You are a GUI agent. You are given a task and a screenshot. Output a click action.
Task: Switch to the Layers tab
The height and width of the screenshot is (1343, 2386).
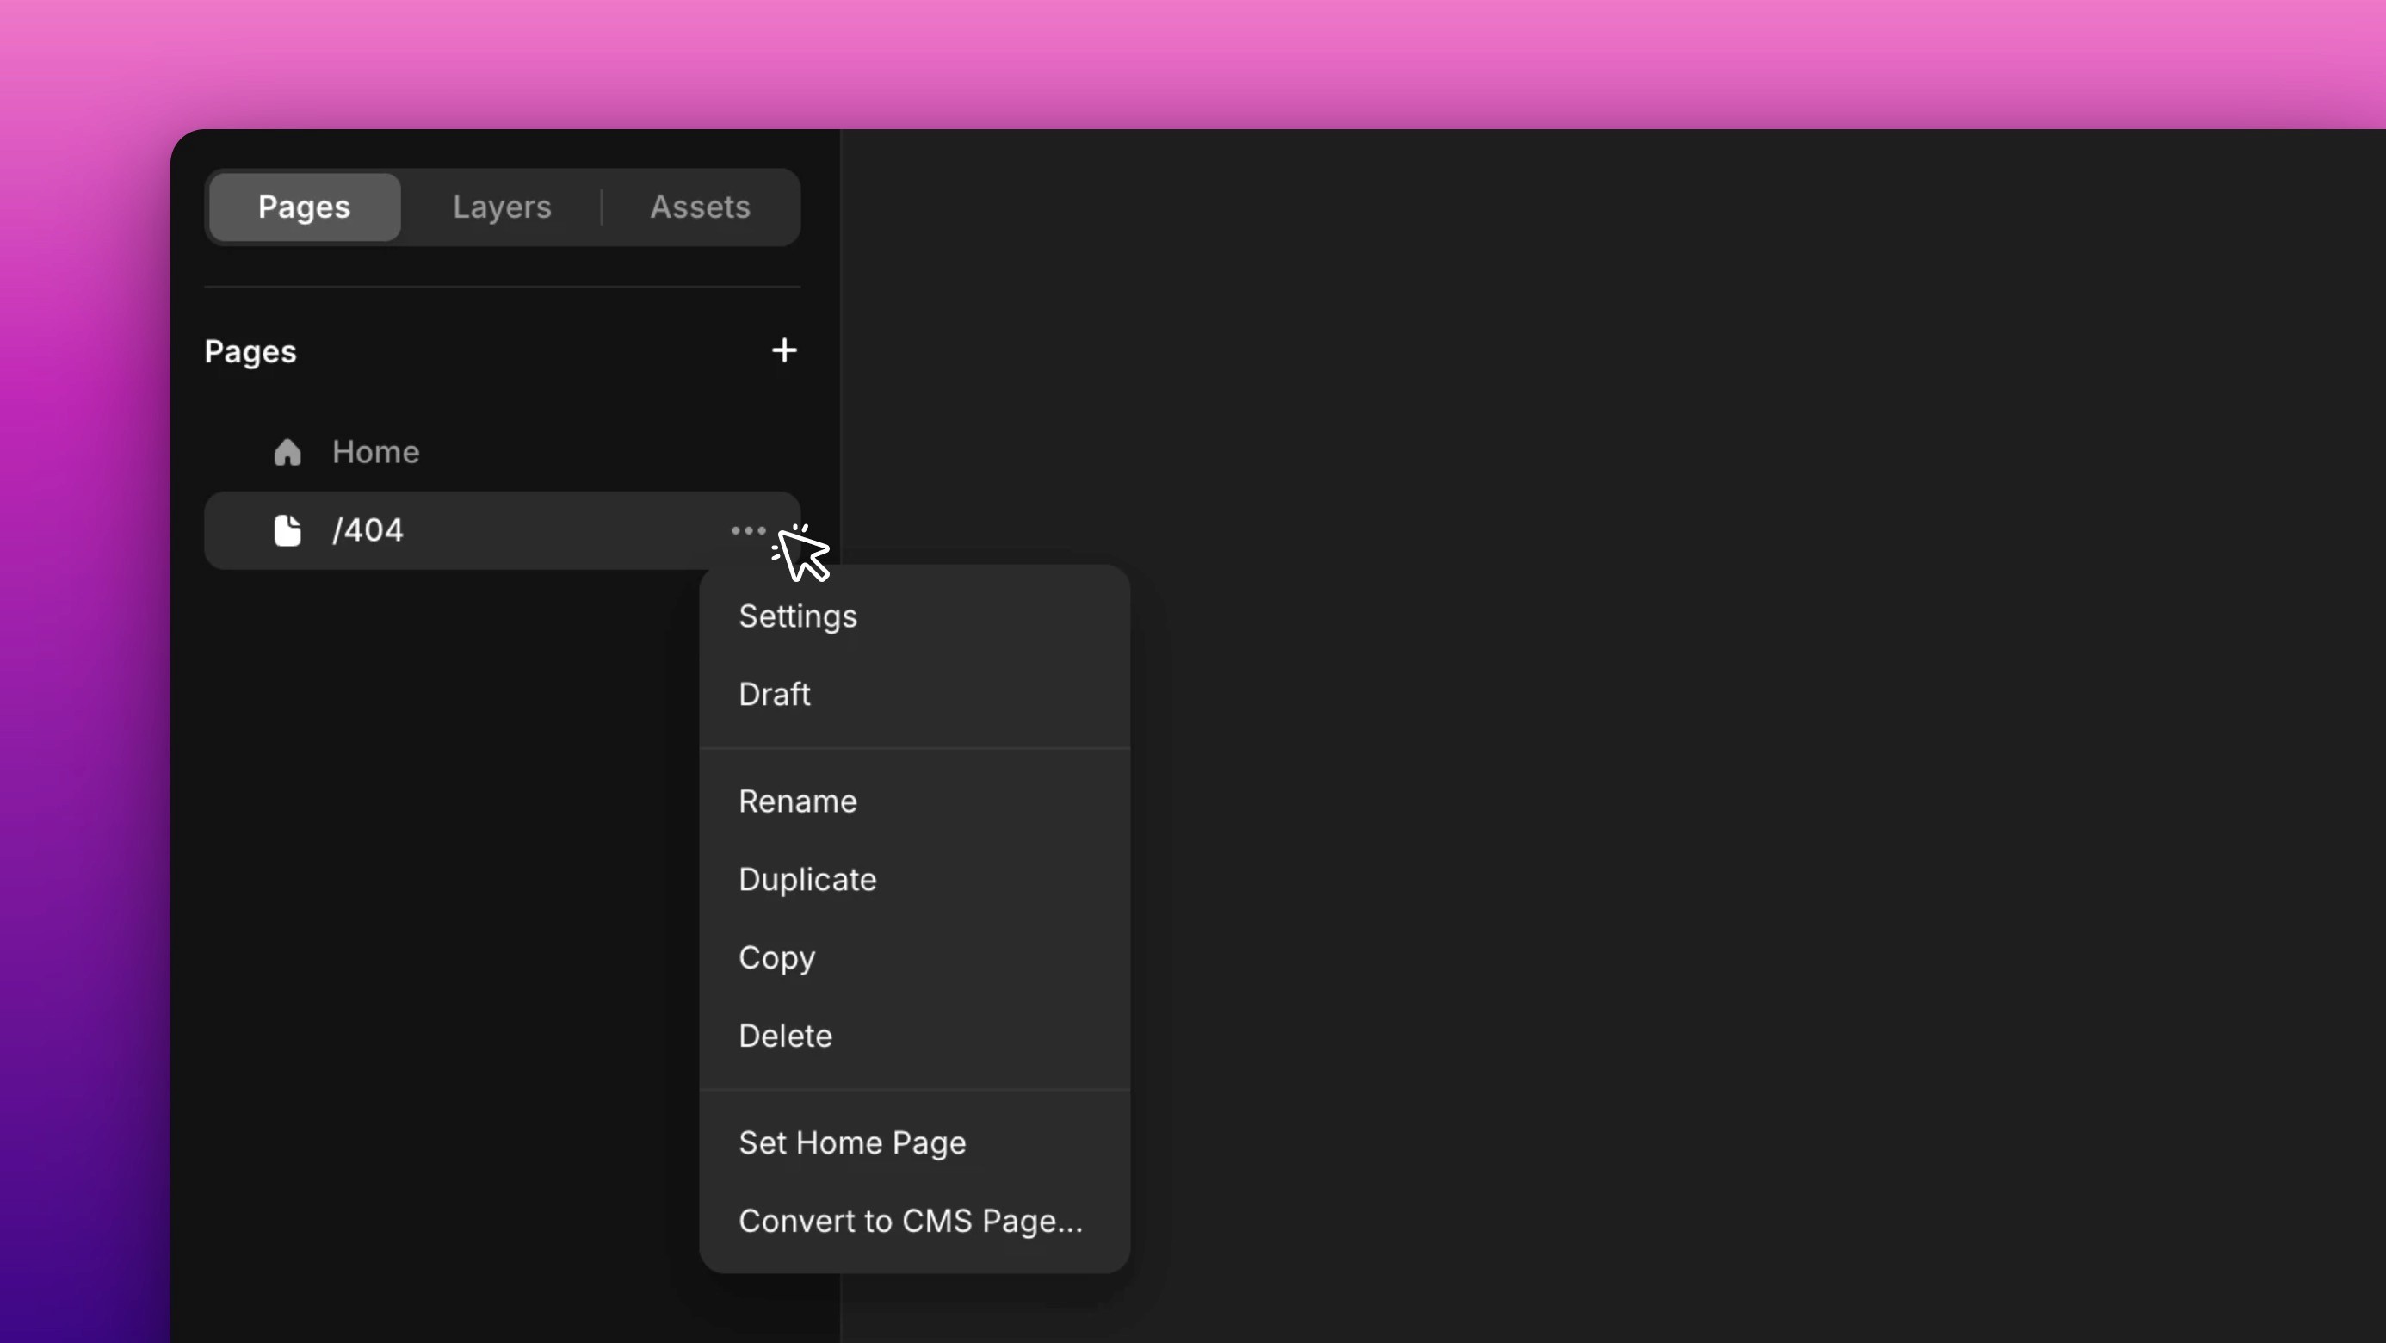[x=501, y=207]
